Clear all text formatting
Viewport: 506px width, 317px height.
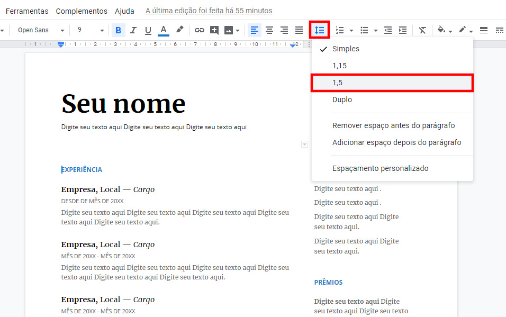tap(422, 30)
